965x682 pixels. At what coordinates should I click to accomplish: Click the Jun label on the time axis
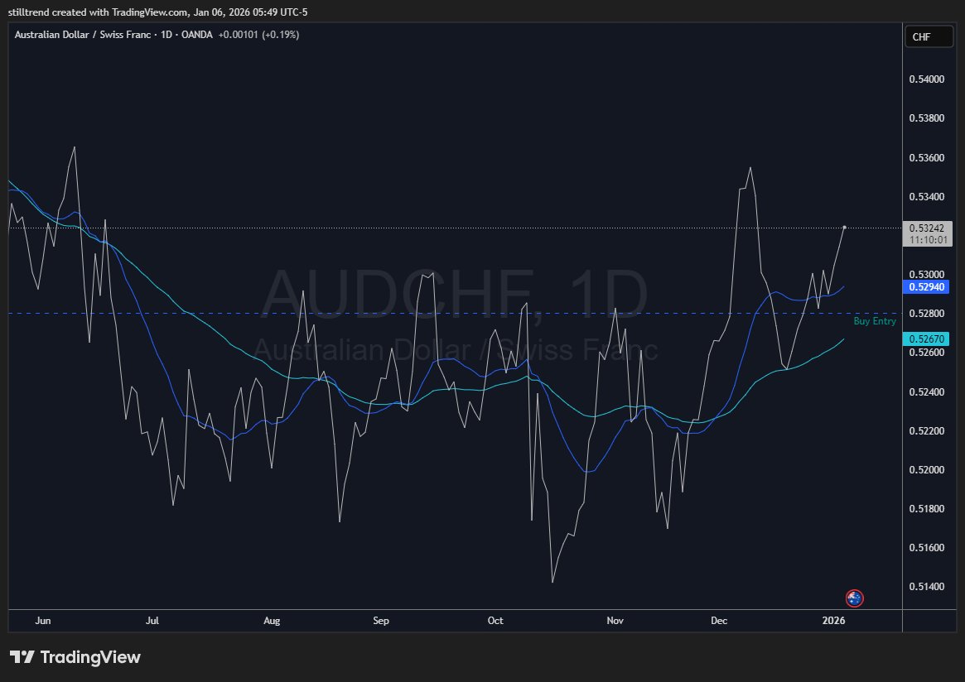(42, 620)
